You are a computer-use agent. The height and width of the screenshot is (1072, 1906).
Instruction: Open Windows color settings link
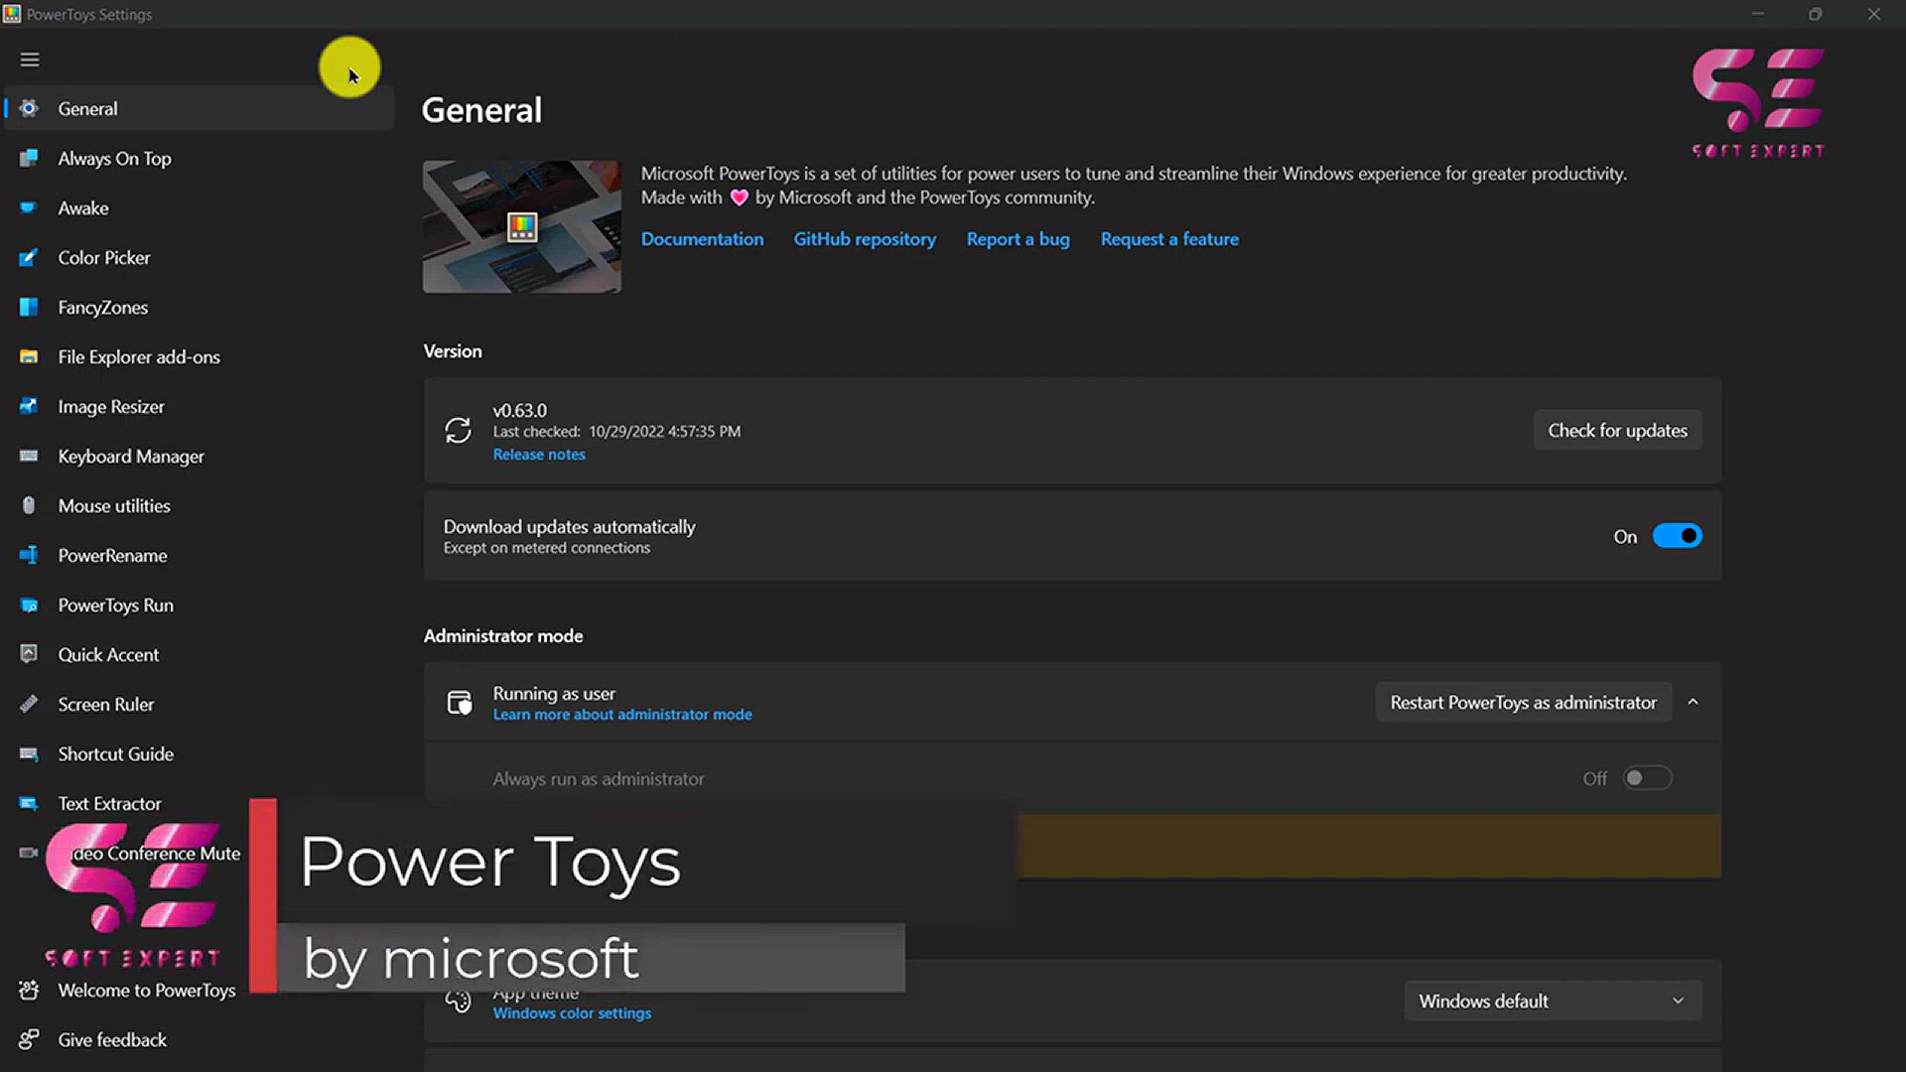(572, 1012)
